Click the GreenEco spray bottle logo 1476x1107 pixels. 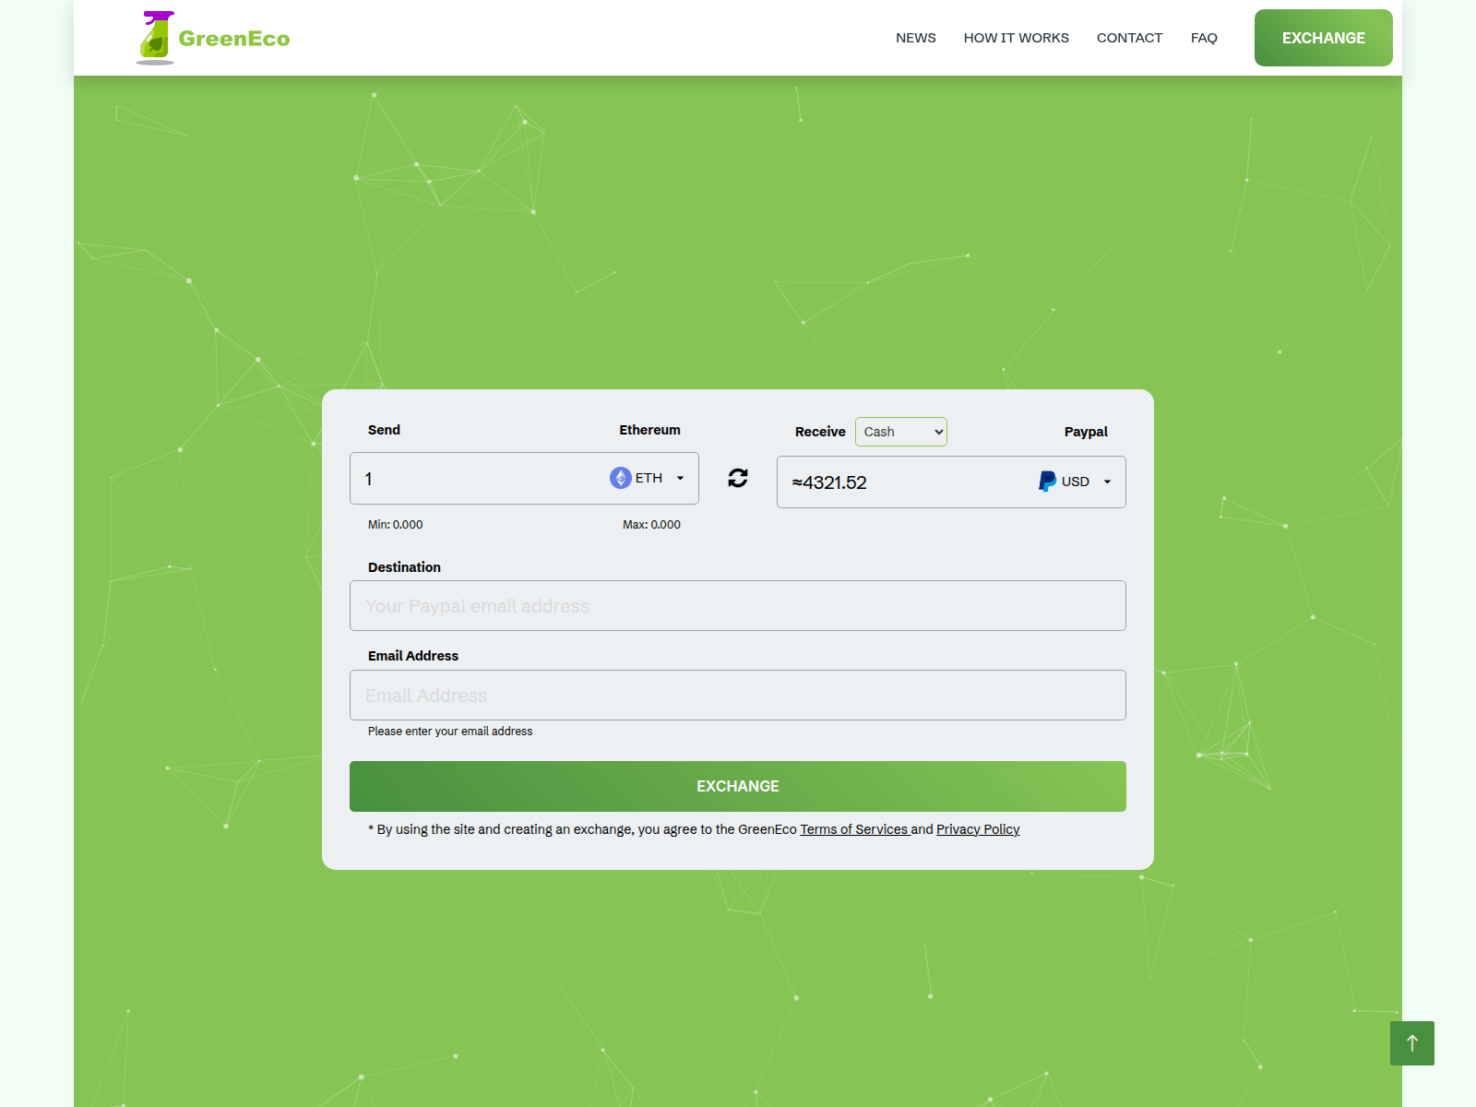click(x=156, y=38)
